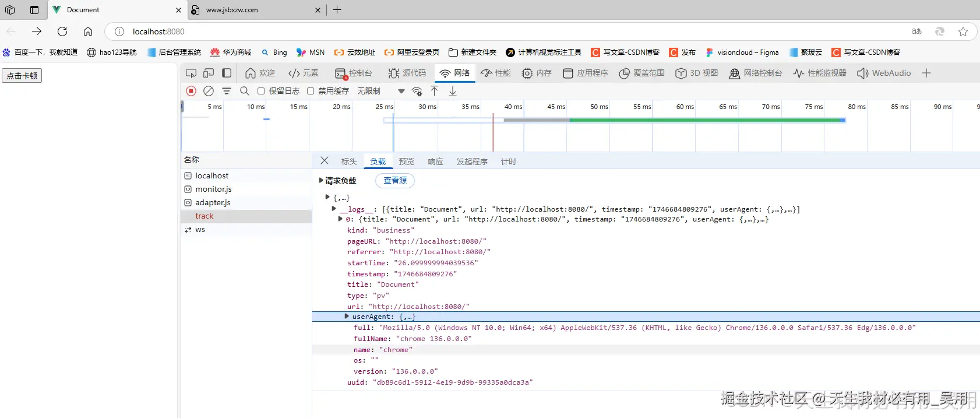Open new browser tab
The image size is (980, 418).
coord(337,9)
